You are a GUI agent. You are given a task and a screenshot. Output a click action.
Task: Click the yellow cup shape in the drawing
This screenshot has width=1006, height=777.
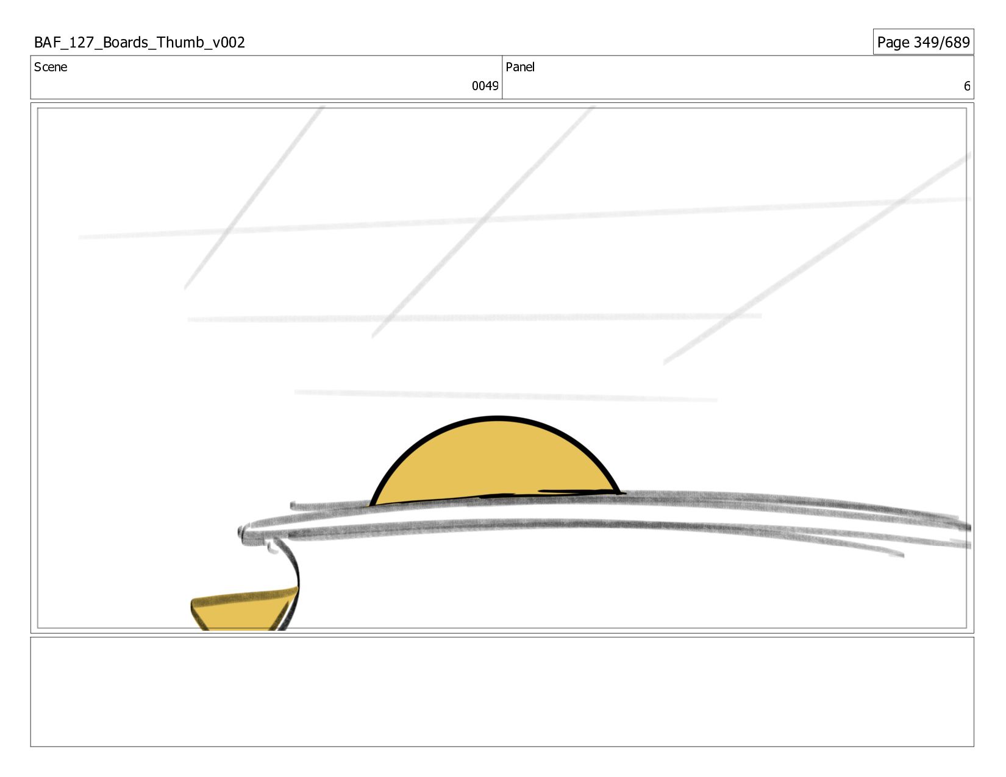(244, 609)
